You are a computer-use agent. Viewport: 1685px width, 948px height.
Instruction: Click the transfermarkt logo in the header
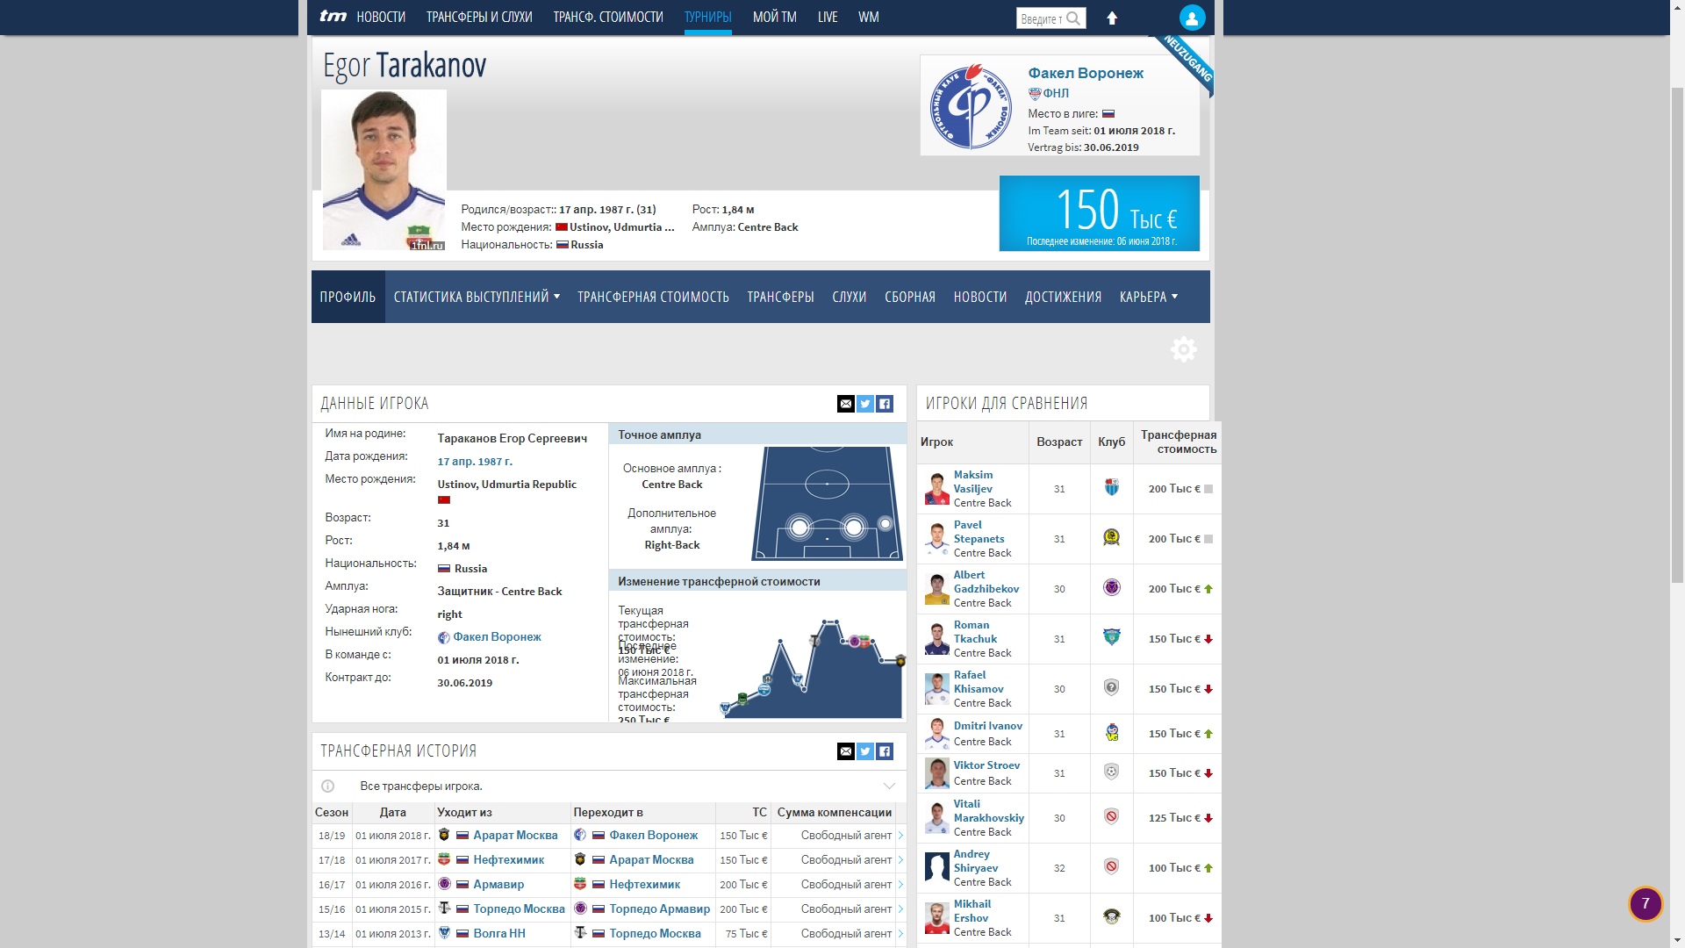click(333, 17)
